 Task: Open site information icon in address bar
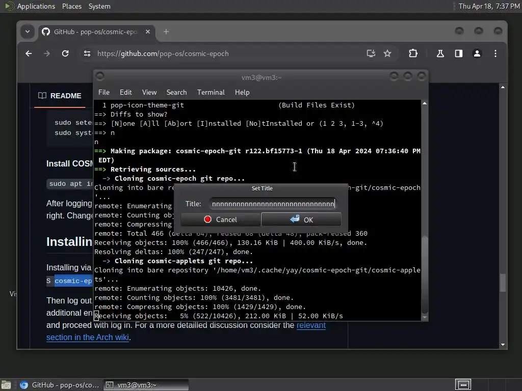(87, 53)
